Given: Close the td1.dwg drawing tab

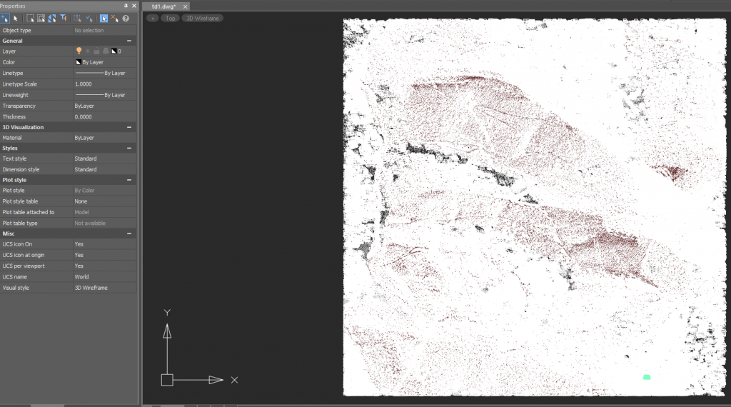Looking at the screenshot, I should (183, 6).
